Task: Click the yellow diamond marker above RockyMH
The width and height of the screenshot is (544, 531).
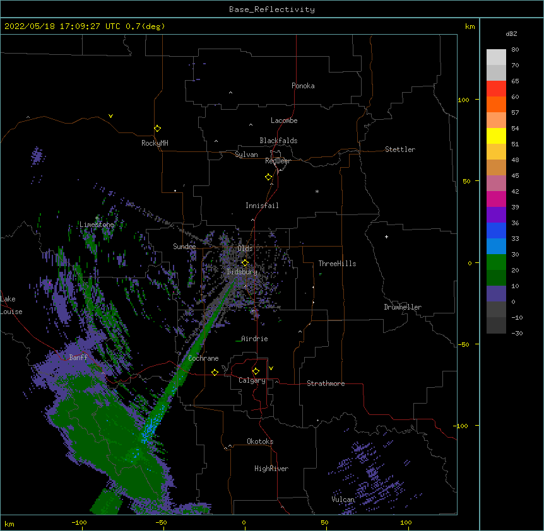Action: 158,129
